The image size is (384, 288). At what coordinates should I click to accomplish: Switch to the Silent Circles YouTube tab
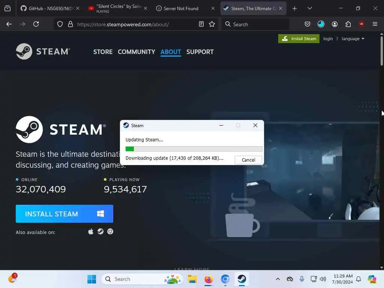(117, 8)
